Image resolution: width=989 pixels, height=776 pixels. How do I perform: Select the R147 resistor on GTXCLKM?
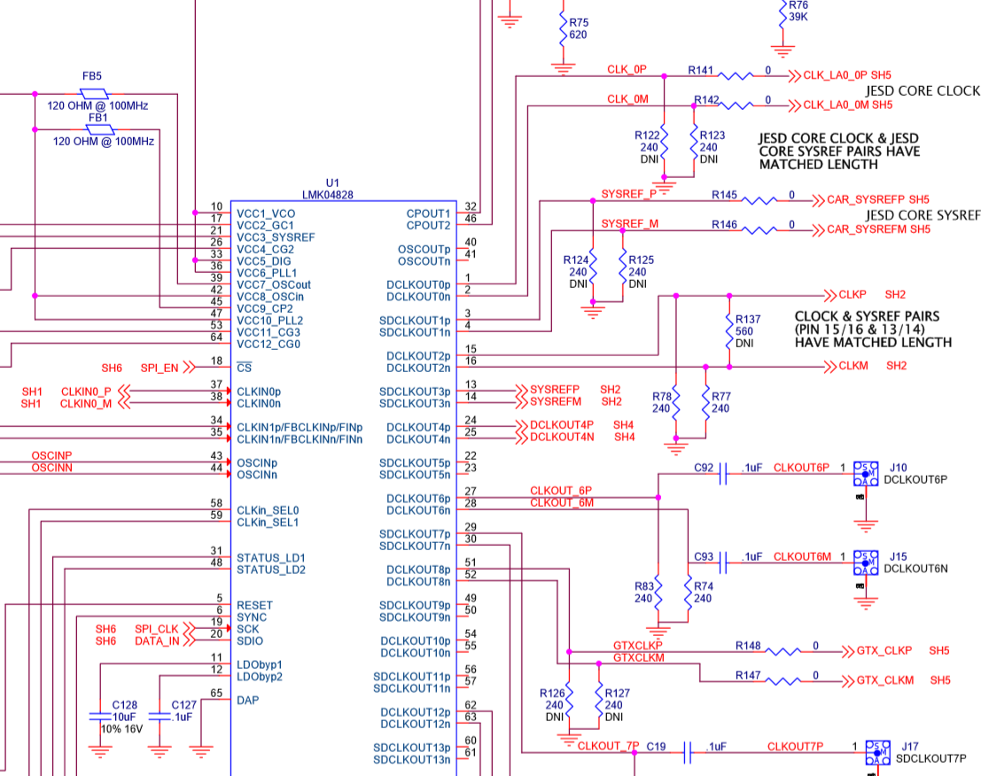coord(783,681)
